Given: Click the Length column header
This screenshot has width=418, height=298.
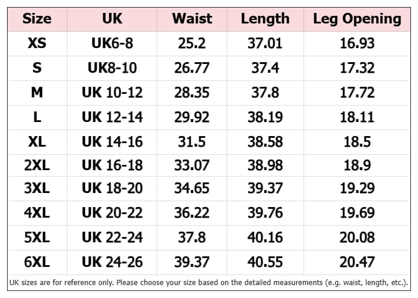Looking at the screenshot, I should point(265,19).
